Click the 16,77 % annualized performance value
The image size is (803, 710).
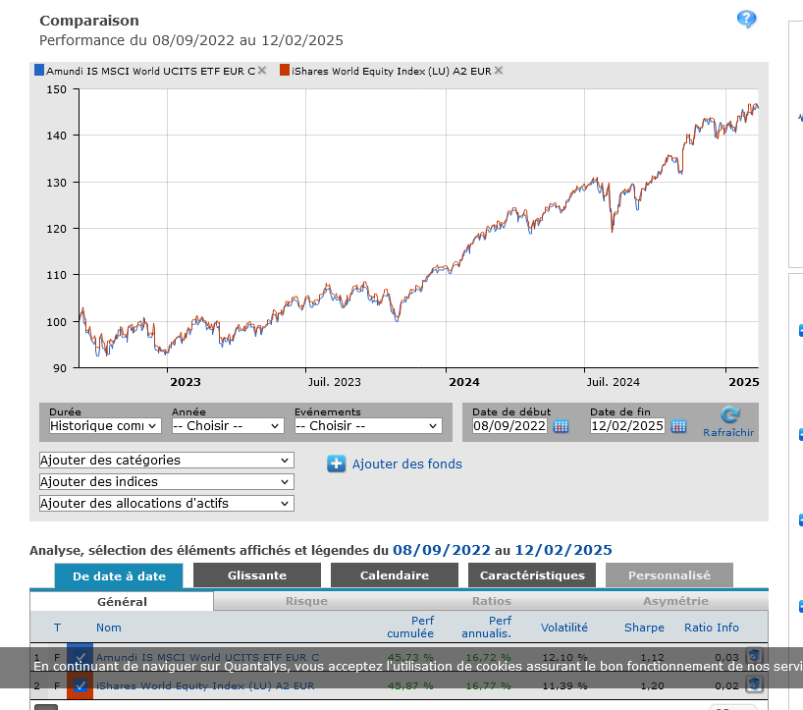pyautogui.click(x=488, y=685)
